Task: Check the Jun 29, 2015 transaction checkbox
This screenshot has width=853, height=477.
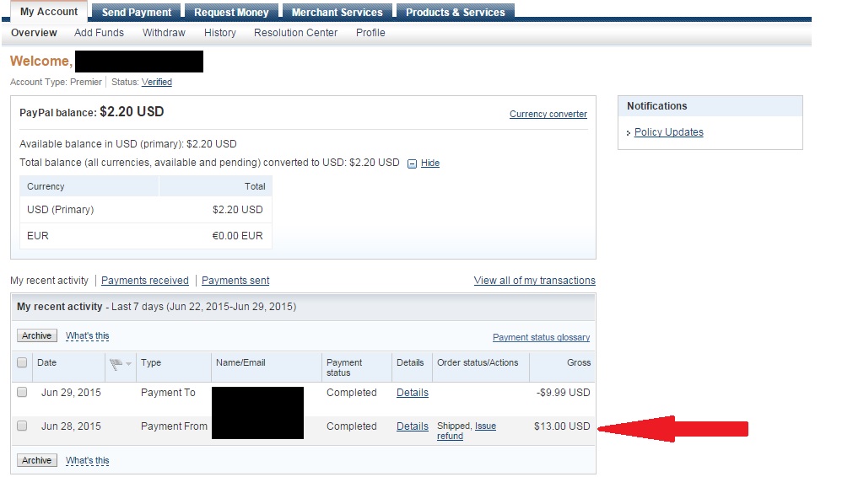Action: [x=22, y=392]
